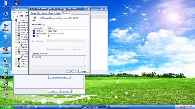195x109 pixels.
Task: Open the Network desktop icon
Action: click(x=6, y=27)
